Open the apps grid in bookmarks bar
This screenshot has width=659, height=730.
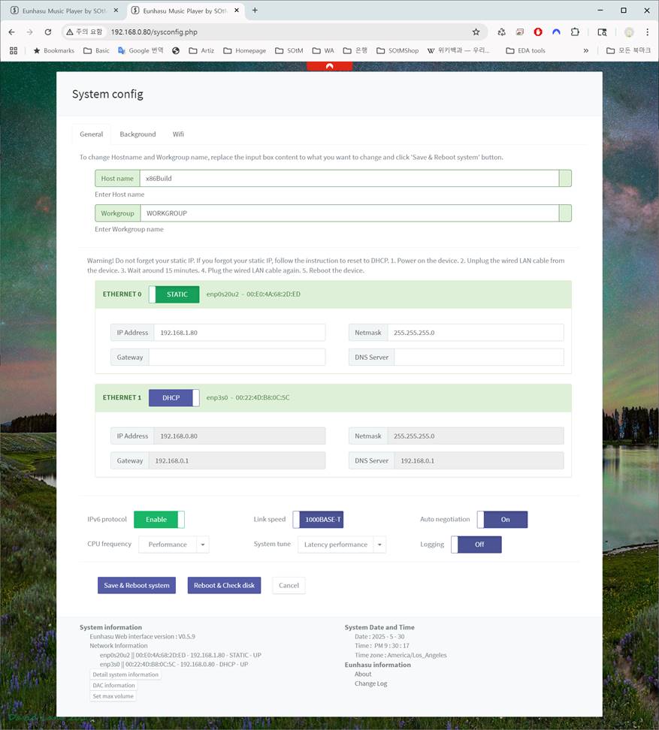click(13, 50)
